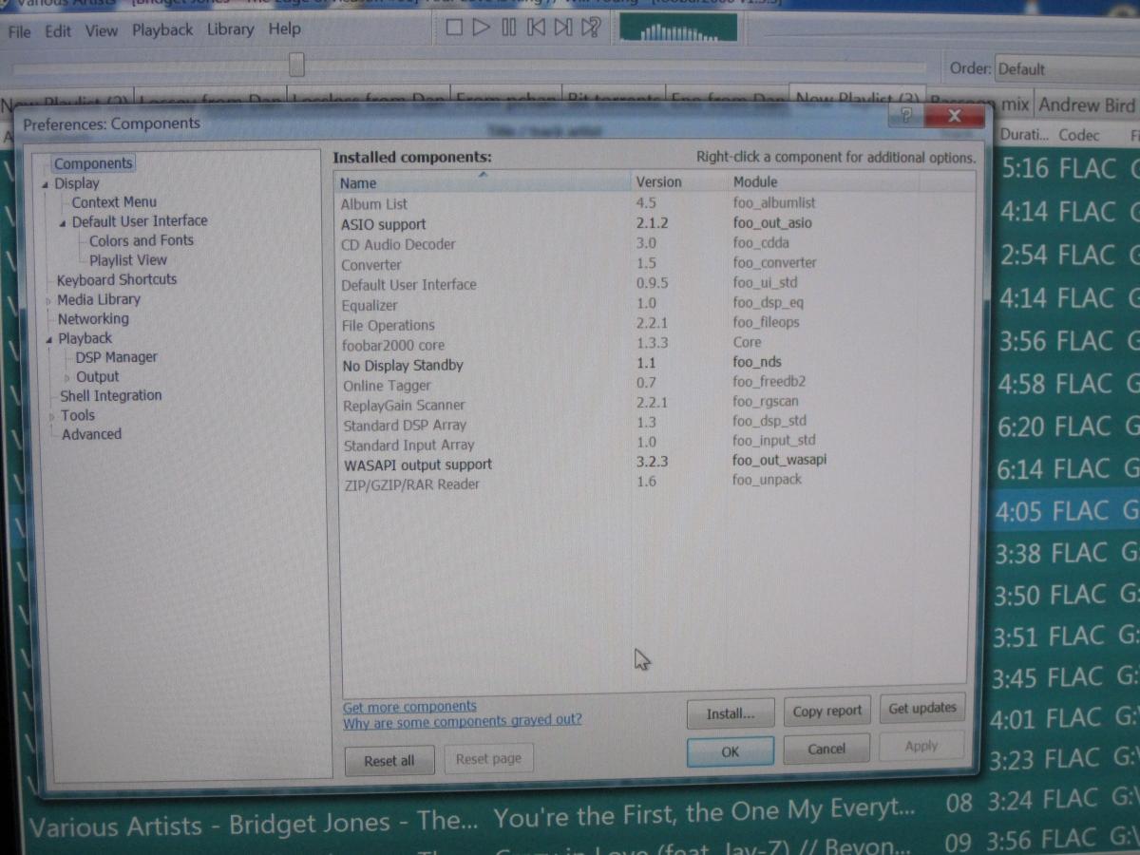Viewport: 1140px width, 855px height.
Task: Open the Playback menu
Action: click(162, 29)
